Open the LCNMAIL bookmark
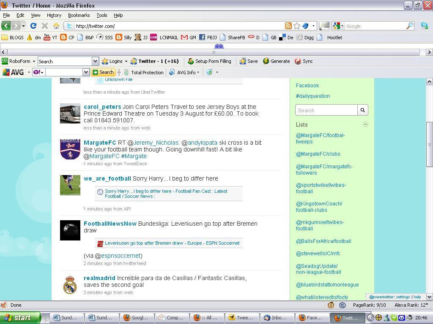The image size is (433, 324). (164, 37)
